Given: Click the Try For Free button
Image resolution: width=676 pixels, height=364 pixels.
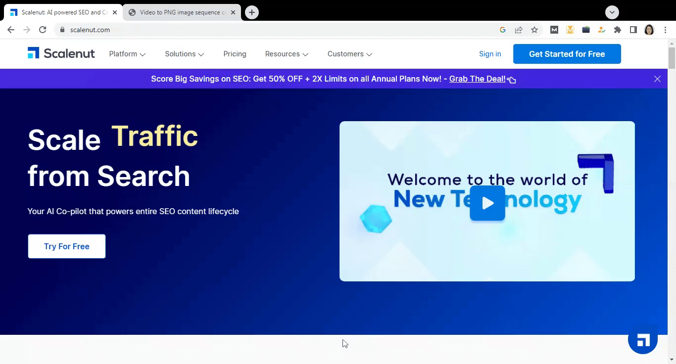Looking at the screenshot, I should pos(67,246).
